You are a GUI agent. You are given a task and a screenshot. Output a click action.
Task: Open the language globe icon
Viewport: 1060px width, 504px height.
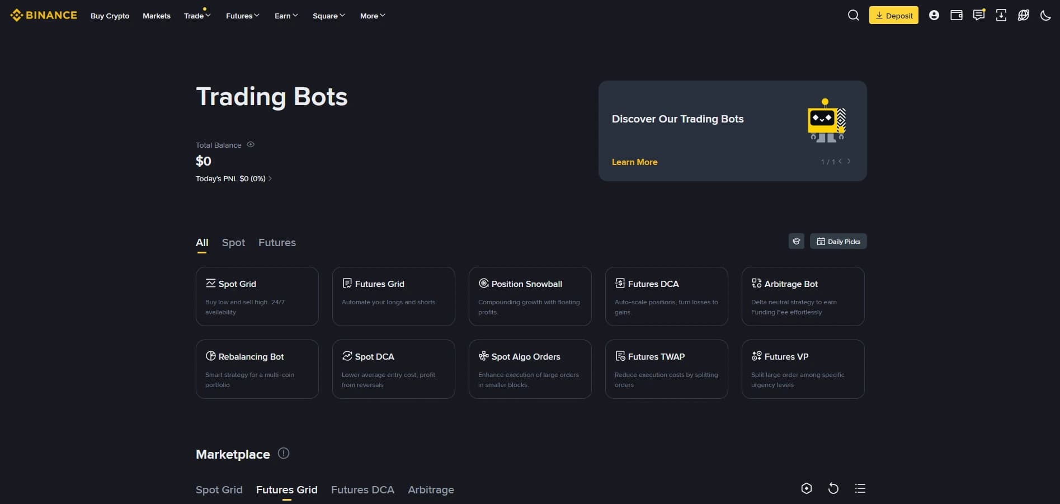[x=1023, y=15]
